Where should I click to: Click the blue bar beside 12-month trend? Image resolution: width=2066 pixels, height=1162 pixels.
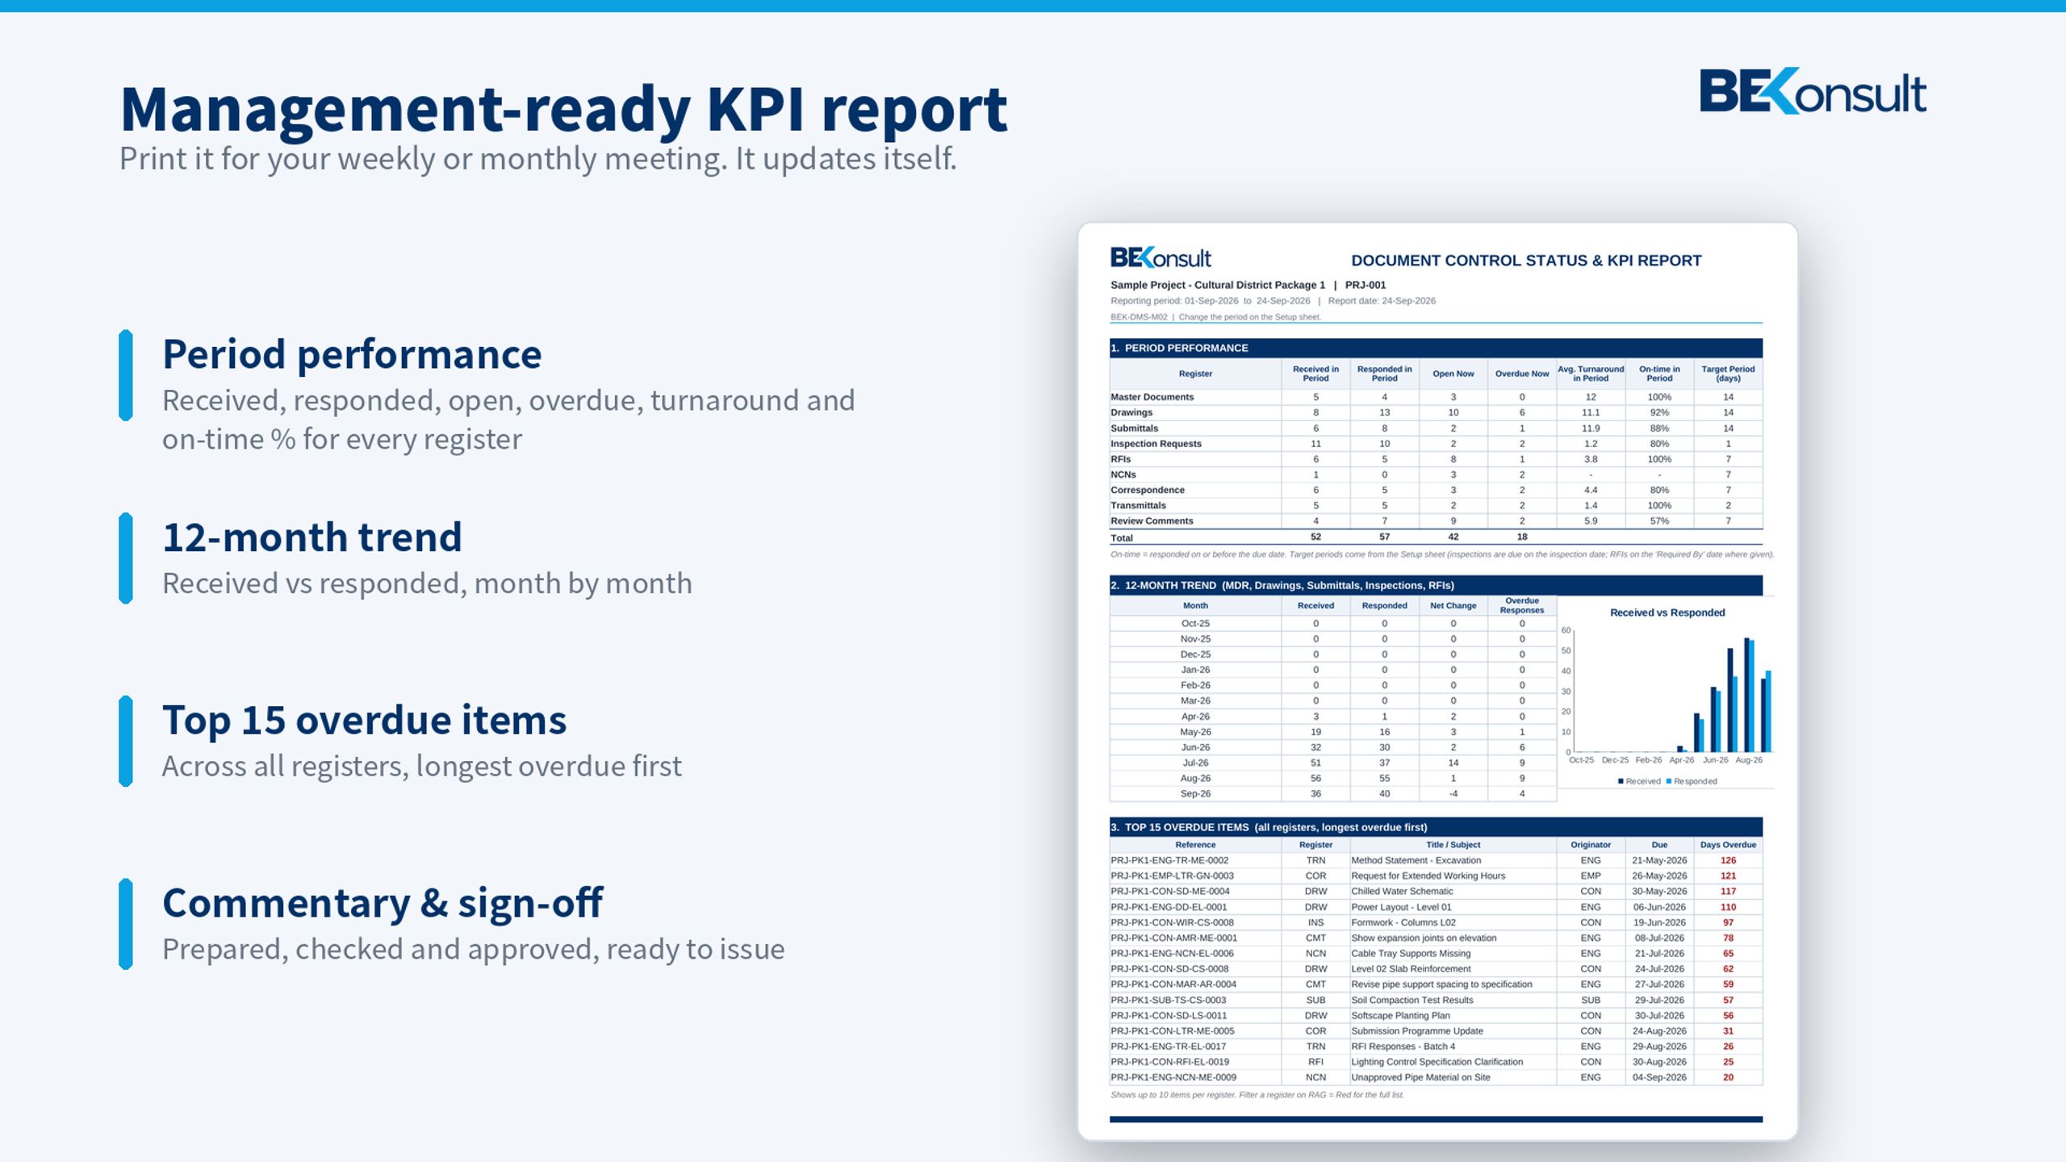coord(125,558)
